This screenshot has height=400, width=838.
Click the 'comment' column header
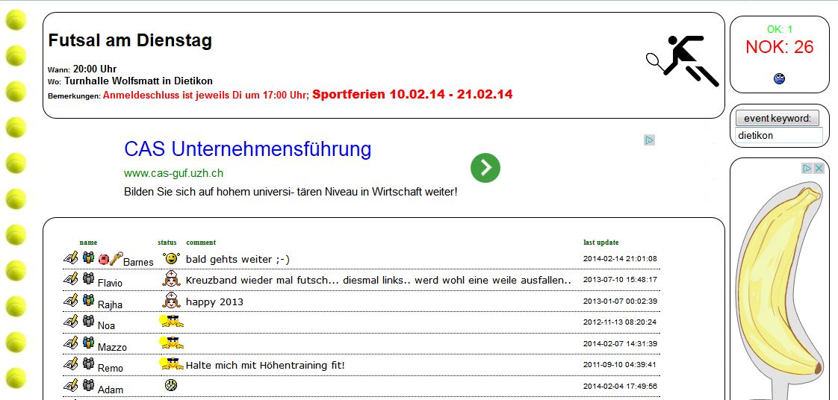coord(201,243)
